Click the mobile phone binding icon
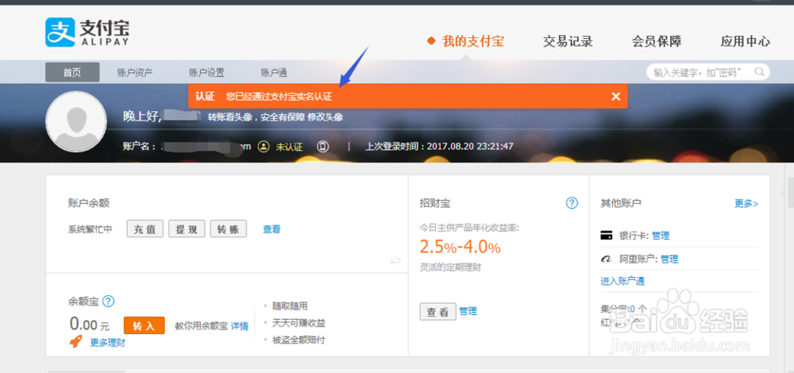794x373 pixels. (x=323, y=147)
